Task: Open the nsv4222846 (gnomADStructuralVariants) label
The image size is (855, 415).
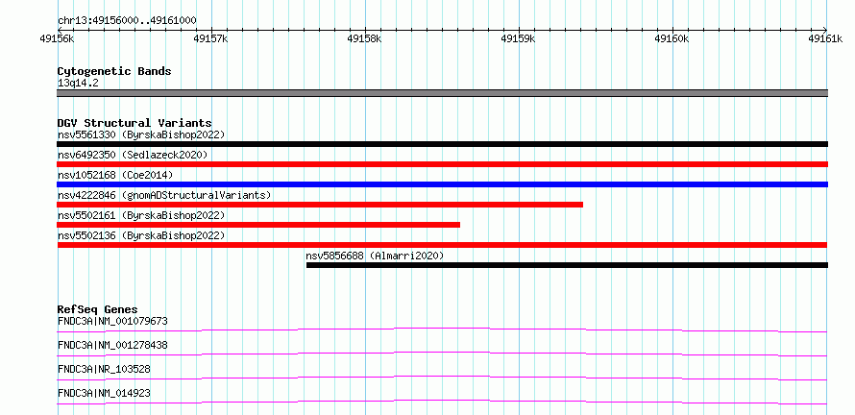Action: tap(164, 195)
